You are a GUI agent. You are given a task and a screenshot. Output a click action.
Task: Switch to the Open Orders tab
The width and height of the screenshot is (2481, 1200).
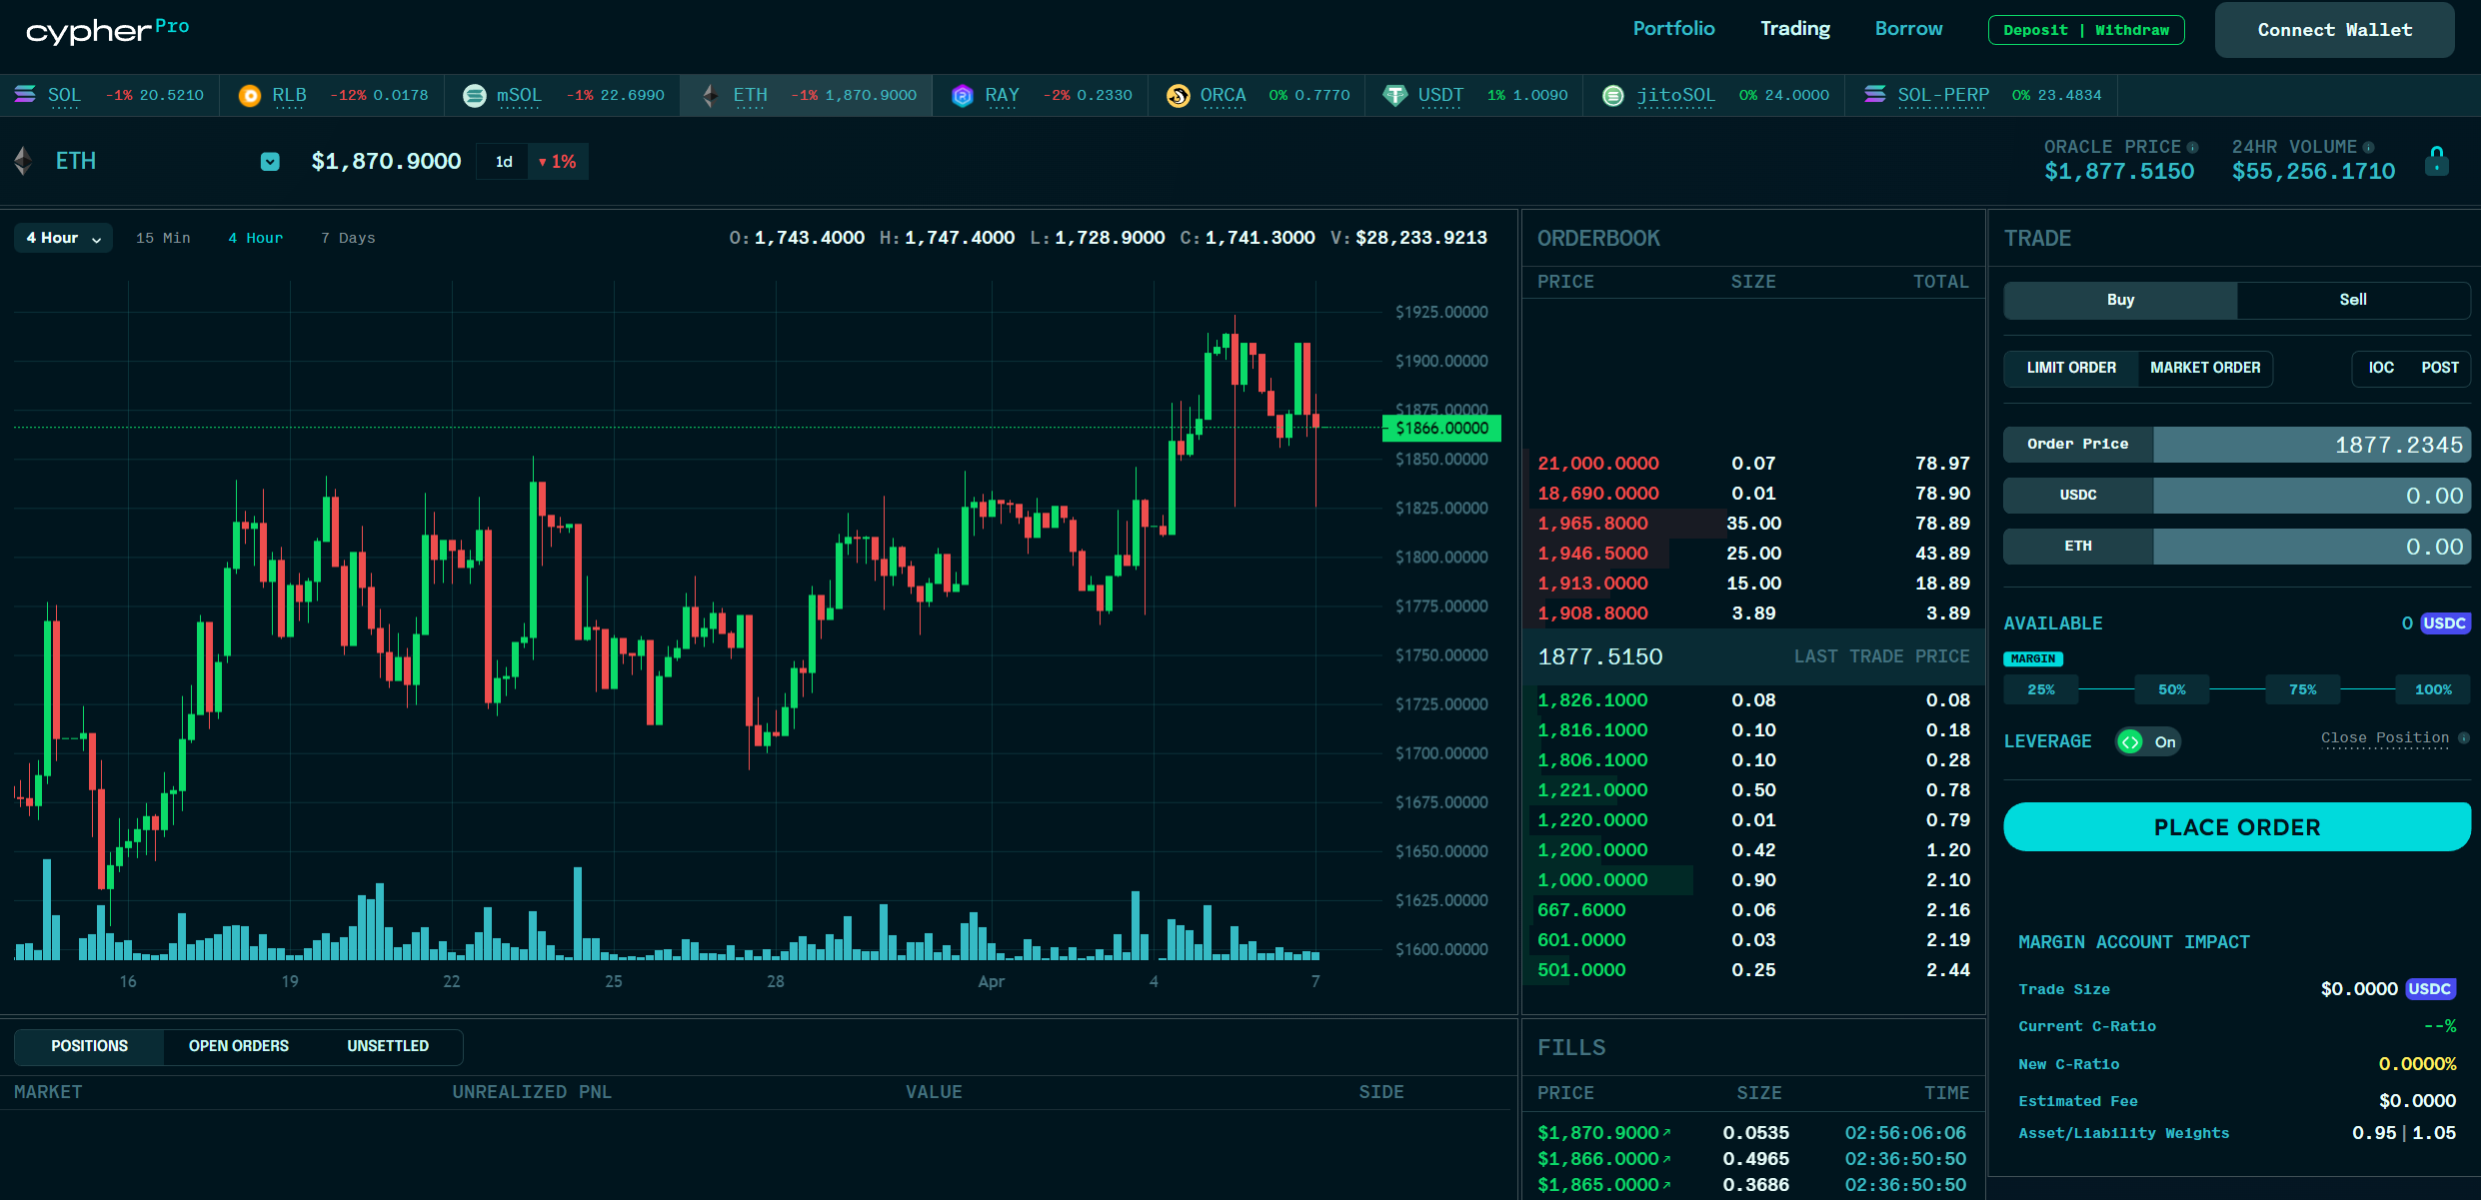(238, 1046)
